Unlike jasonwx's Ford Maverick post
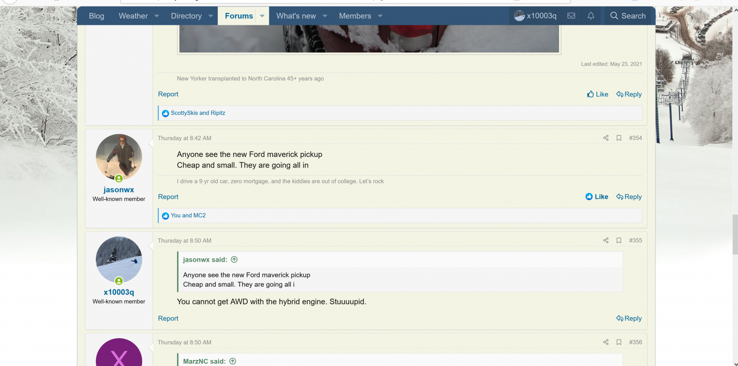738x366 pixels. pyautogui.click(x=597, y=197)
